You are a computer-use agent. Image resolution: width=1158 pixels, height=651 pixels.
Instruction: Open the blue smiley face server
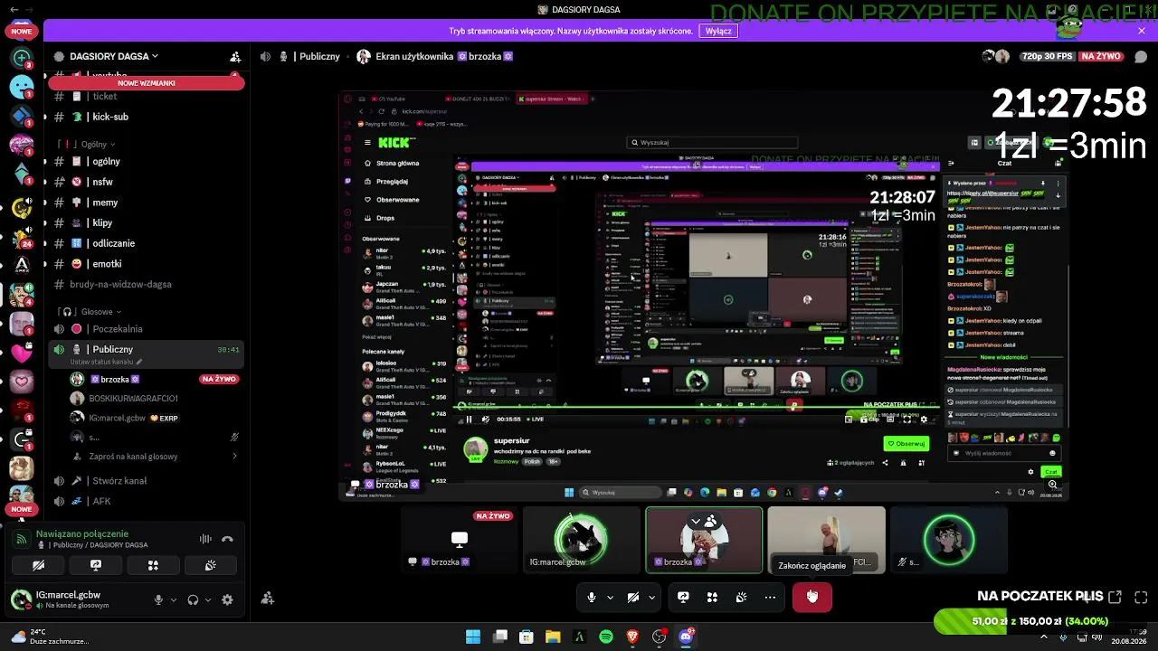click(22, 87)
